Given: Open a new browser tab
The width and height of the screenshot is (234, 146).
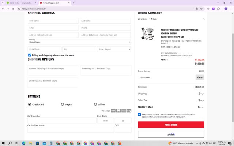Looking at the screenshot, I should (74, 3).
